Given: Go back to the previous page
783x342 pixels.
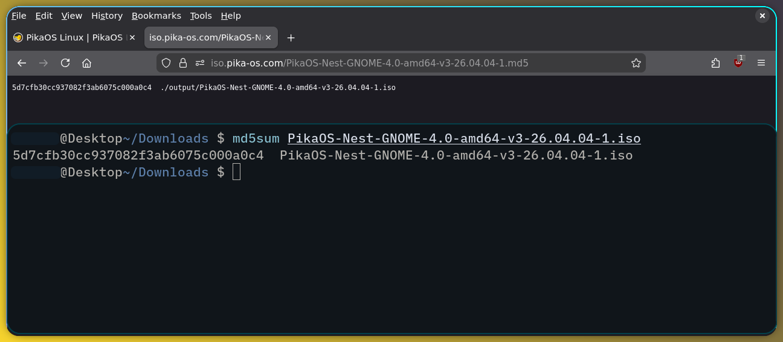Looking at the screenshot, I should point(22,63).
